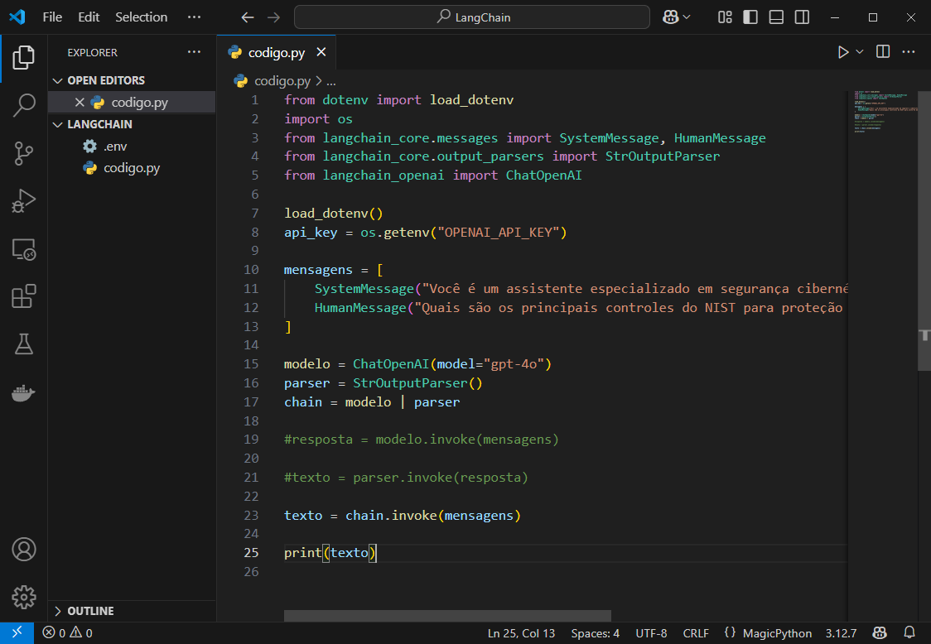This screenshot has width=931, height=644.
Task: Open editor More Actions menu
Action: point(909,52)
